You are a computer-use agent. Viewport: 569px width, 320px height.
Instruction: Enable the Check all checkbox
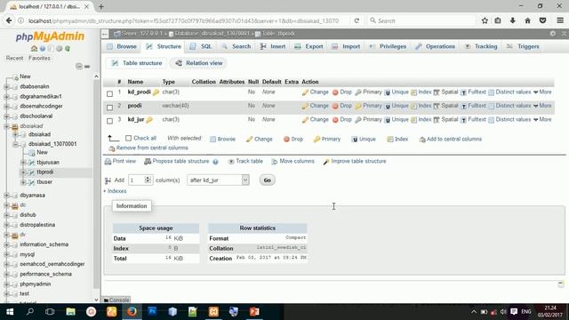(128, 139)
